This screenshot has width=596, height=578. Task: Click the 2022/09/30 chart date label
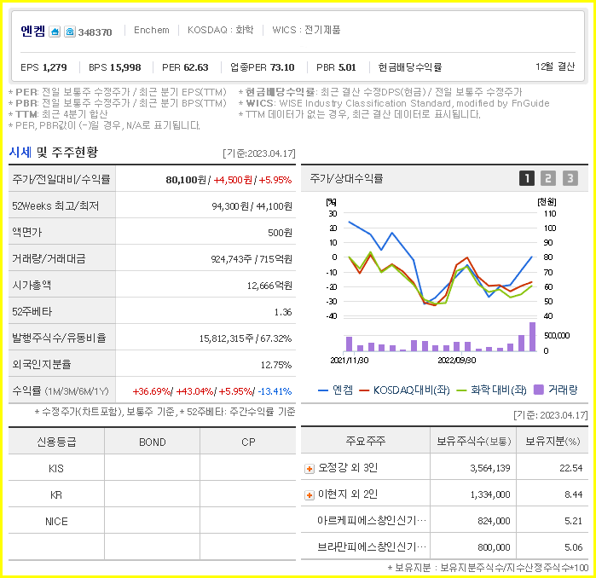tap(456, 361)
